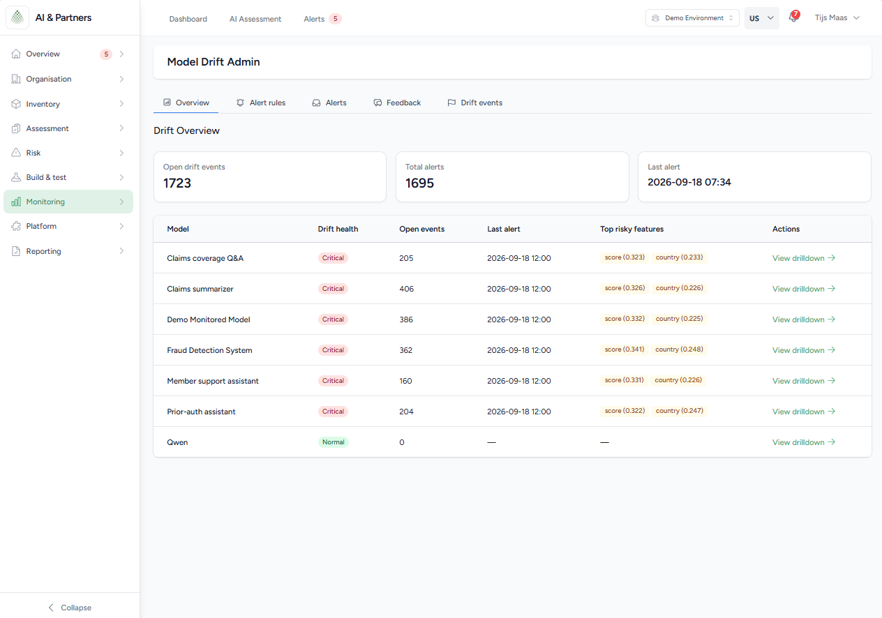The image size is (882, 618).
Task: Click the Risk warning triangle icon
Action: click(x=16, y=153)
